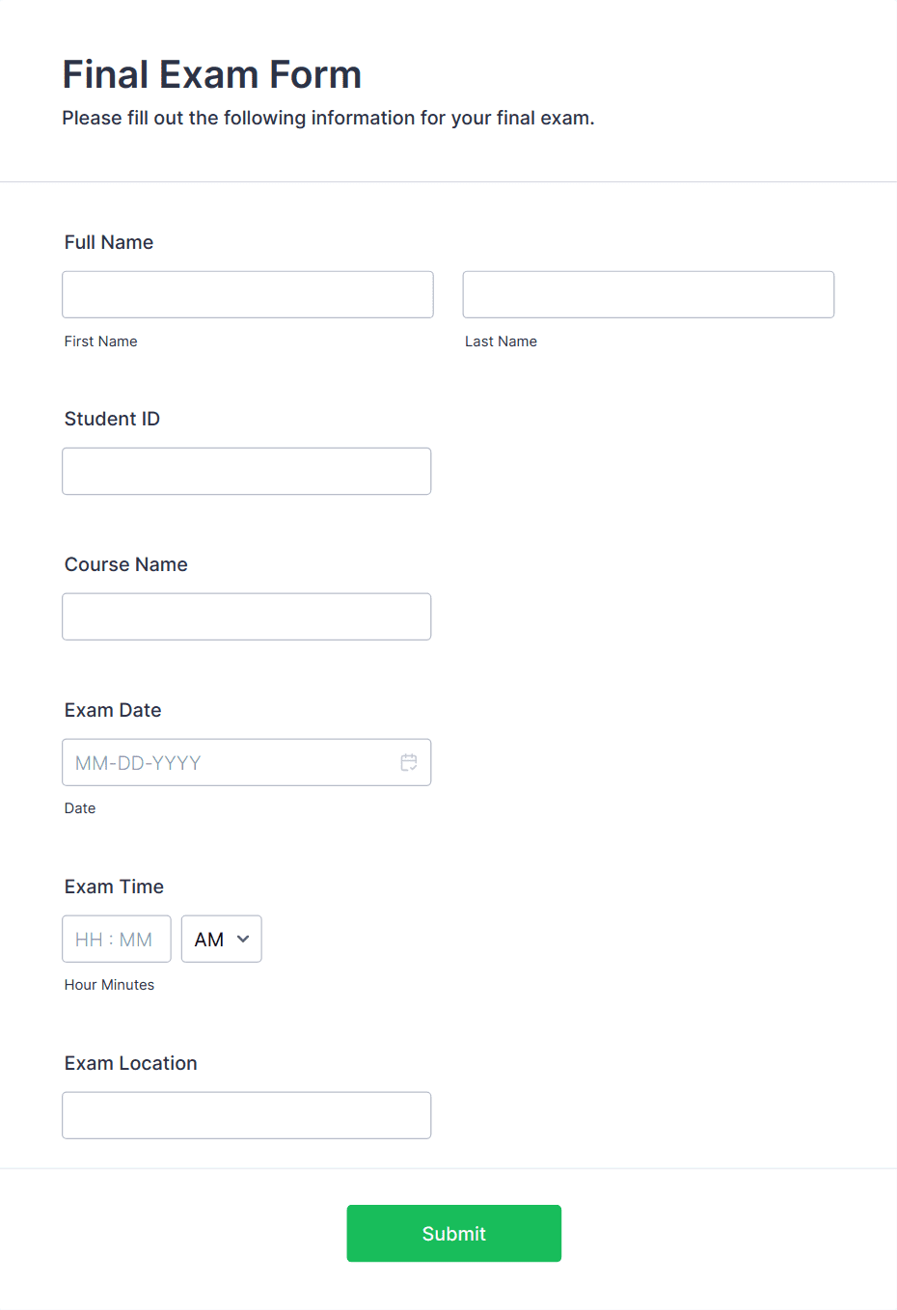
Task: Click the Exam Location label
Action: pos(131,1063)
